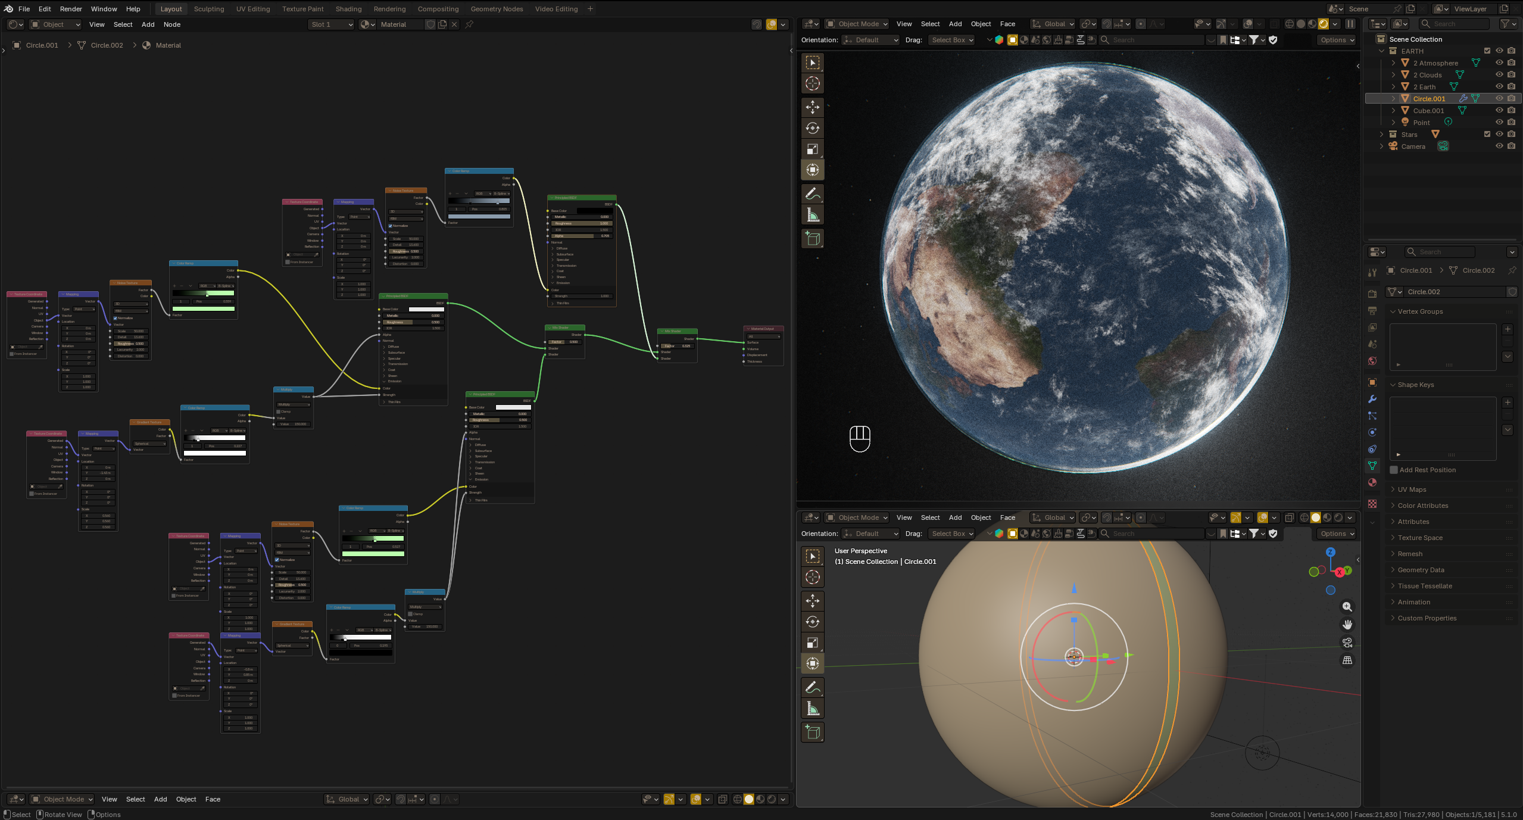Select the 2 Earth object in the outliner
The height and width of the screenshot is (820, 1523).
click(x=1424, y=86)
